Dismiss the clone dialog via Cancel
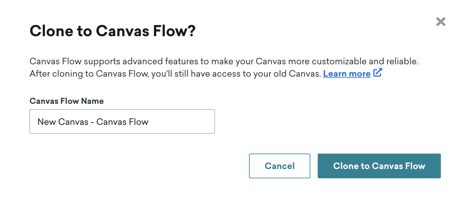469x199 pixels. (x=279, y=166)
